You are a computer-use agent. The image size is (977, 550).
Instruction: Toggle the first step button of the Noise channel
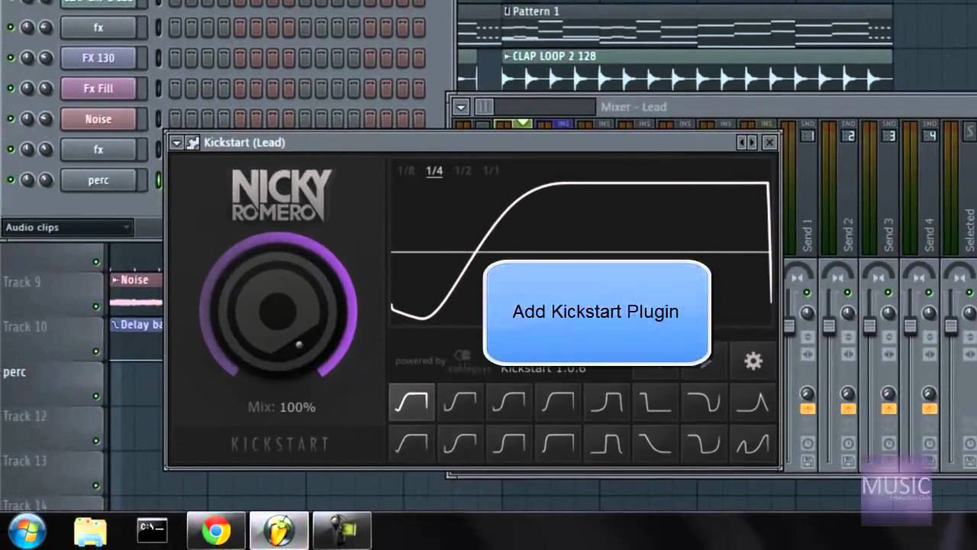pyautogui.click(x=174, y=119)
